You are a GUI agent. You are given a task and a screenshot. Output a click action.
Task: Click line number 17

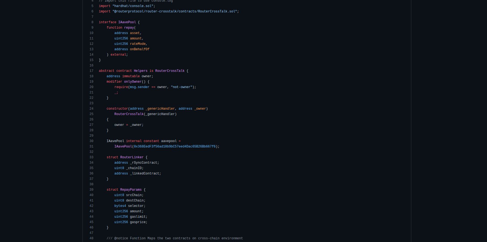click(x=91, y=71)
